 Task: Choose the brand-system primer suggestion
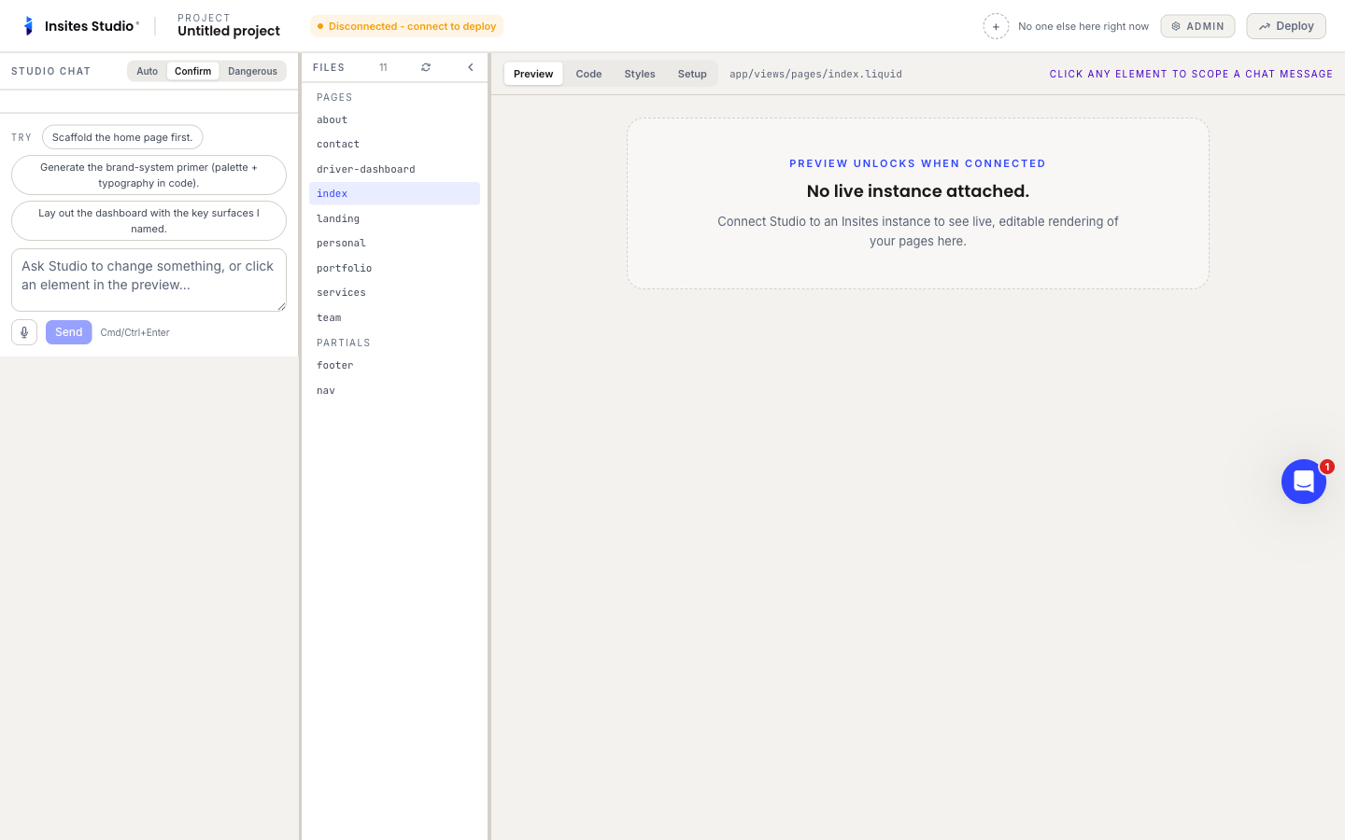(149, 175)
